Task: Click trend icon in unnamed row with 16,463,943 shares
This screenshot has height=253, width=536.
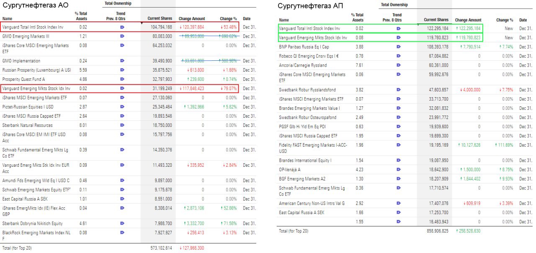Action: tap(398, 222)
